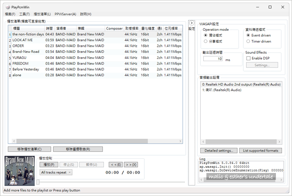This screenshot has height=196, width=292.
Task: Click the 移除選擇歌曲(R) button
Action: point(78,149)
